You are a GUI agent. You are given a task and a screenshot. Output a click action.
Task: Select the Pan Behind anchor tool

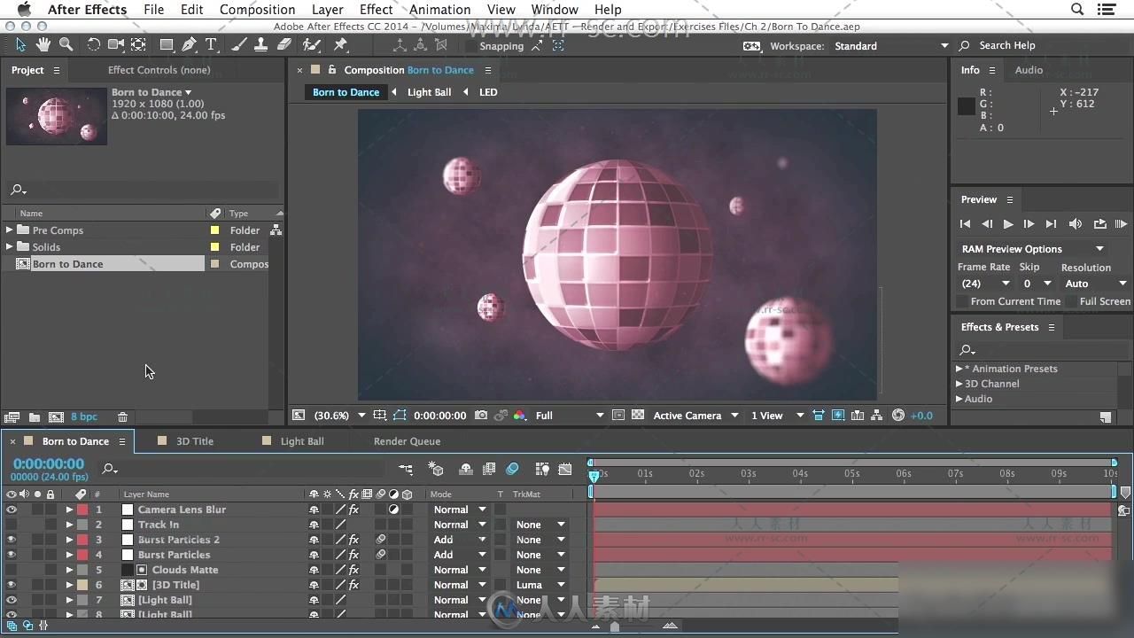pyautogui.click(x=139, y=44)
